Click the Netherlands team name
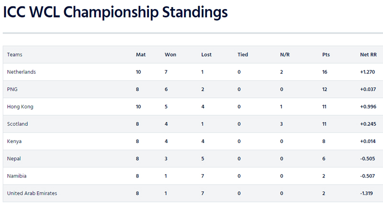The width and height of the screenshot is (383, 210). 22,72
